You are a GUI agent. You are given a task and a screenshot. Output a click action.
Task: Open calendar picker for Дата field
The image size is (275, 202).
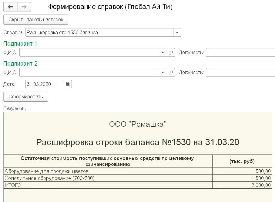[68, 84]
